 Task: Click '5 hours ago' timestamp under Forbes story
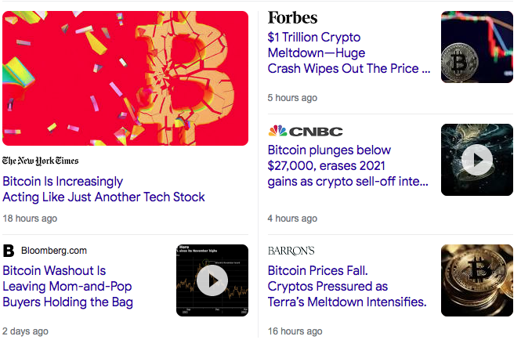[292, 98]
